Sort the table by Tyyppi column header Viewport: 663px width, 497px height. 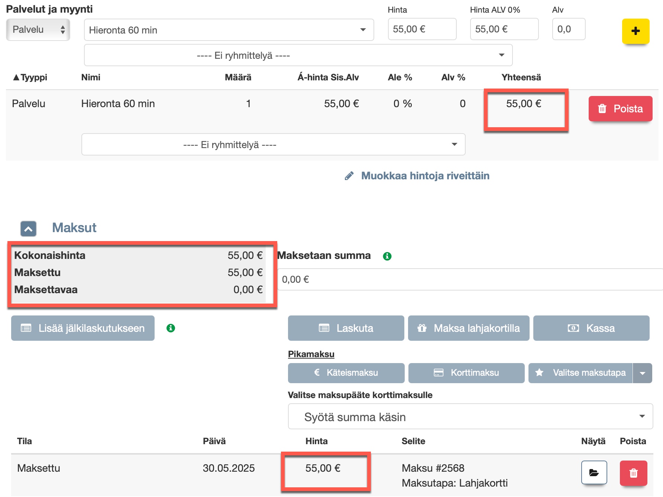click(30, 77)
